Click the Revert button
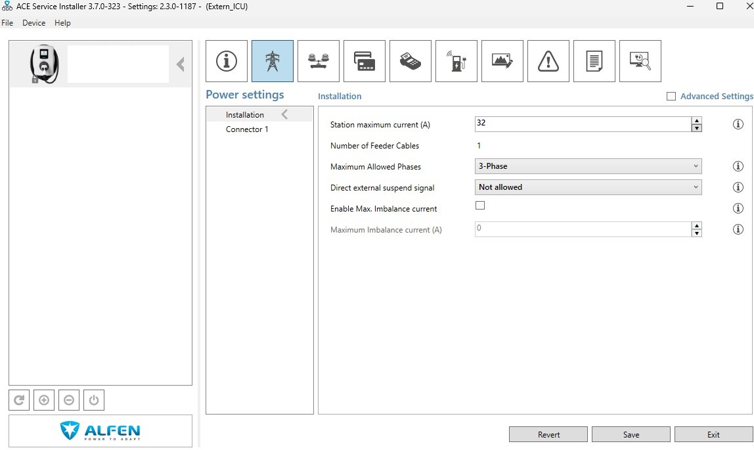The image size is (754, 450). [x=548, y=435]
